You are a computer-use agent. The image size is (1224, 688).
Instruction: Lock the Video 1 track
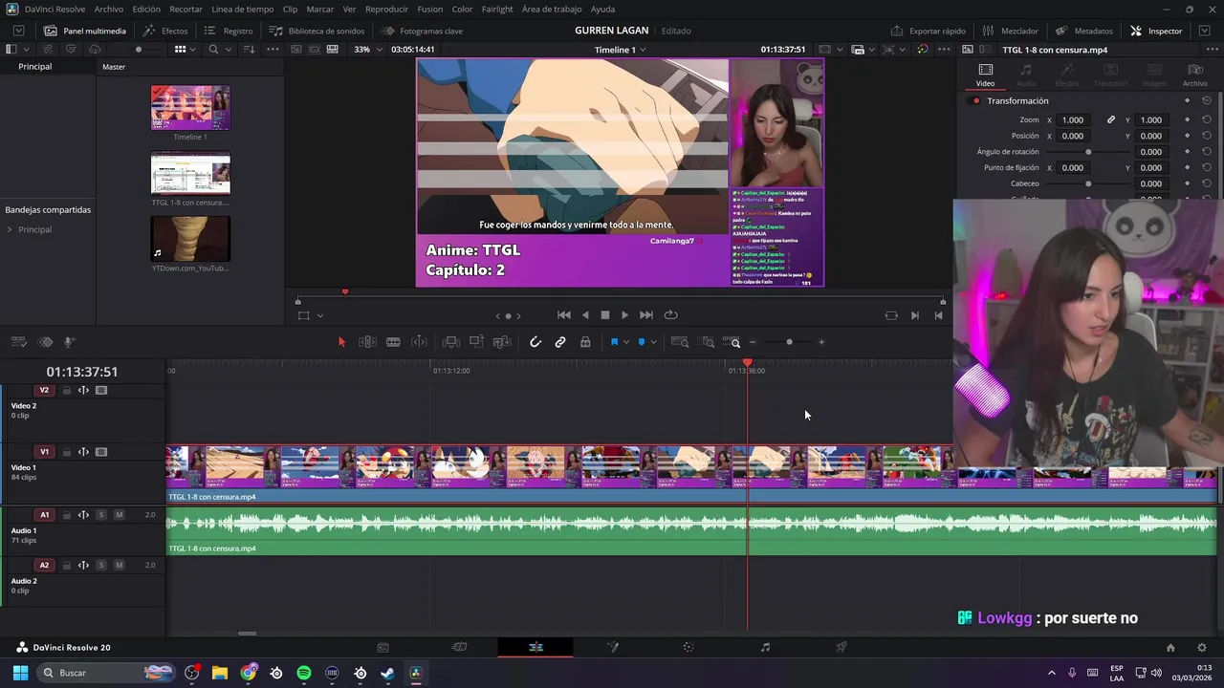coord(67,452)
